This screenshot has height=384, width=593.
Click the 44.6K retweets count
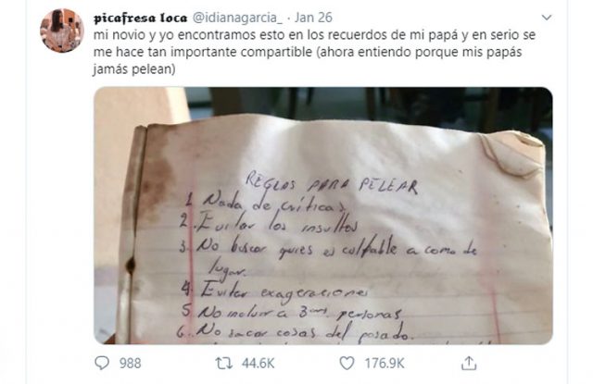click(x=258, y=364)
